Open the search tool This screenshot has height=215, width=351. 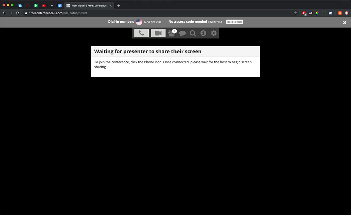point(193,33)
